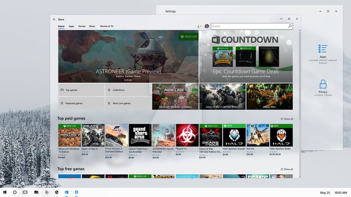This screenshot has height=197, width=351.
Task: Open the Top games tile
Action: (x=81, y=90)
